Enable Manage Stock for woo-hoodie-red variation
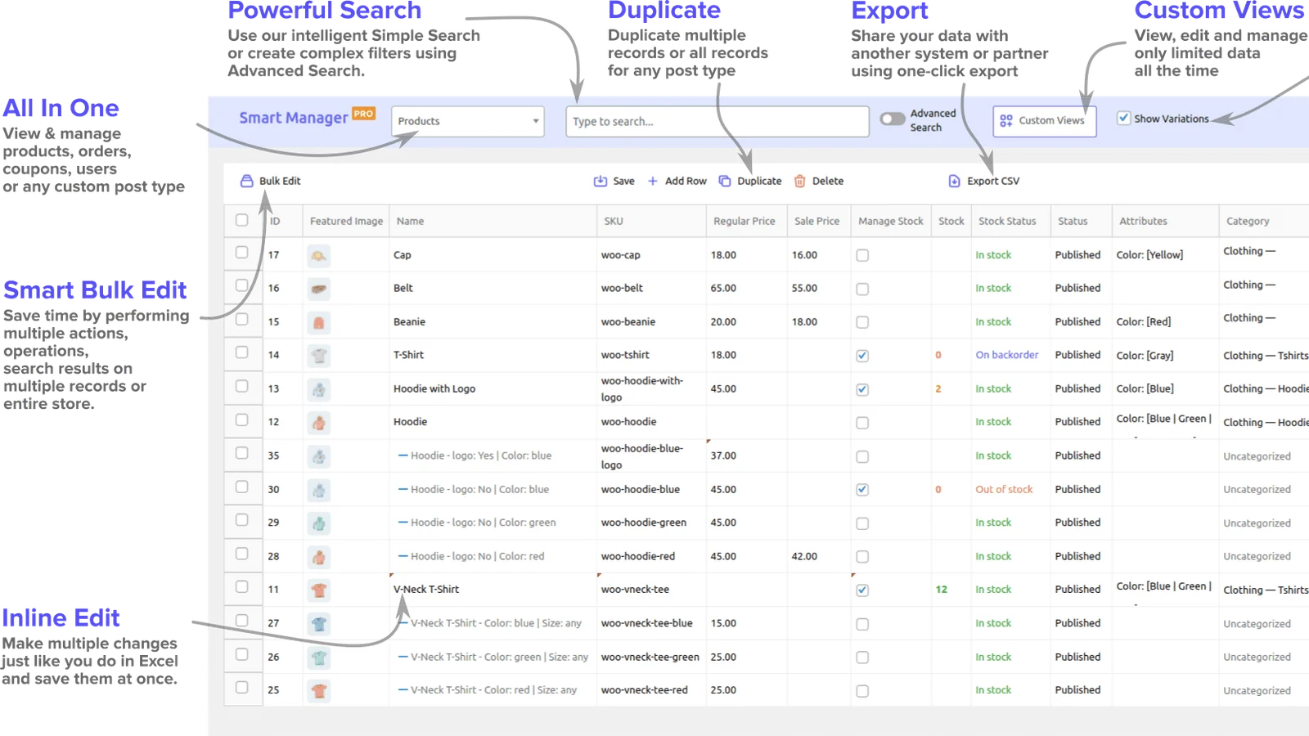1309x736 pixels. point(862,557)
